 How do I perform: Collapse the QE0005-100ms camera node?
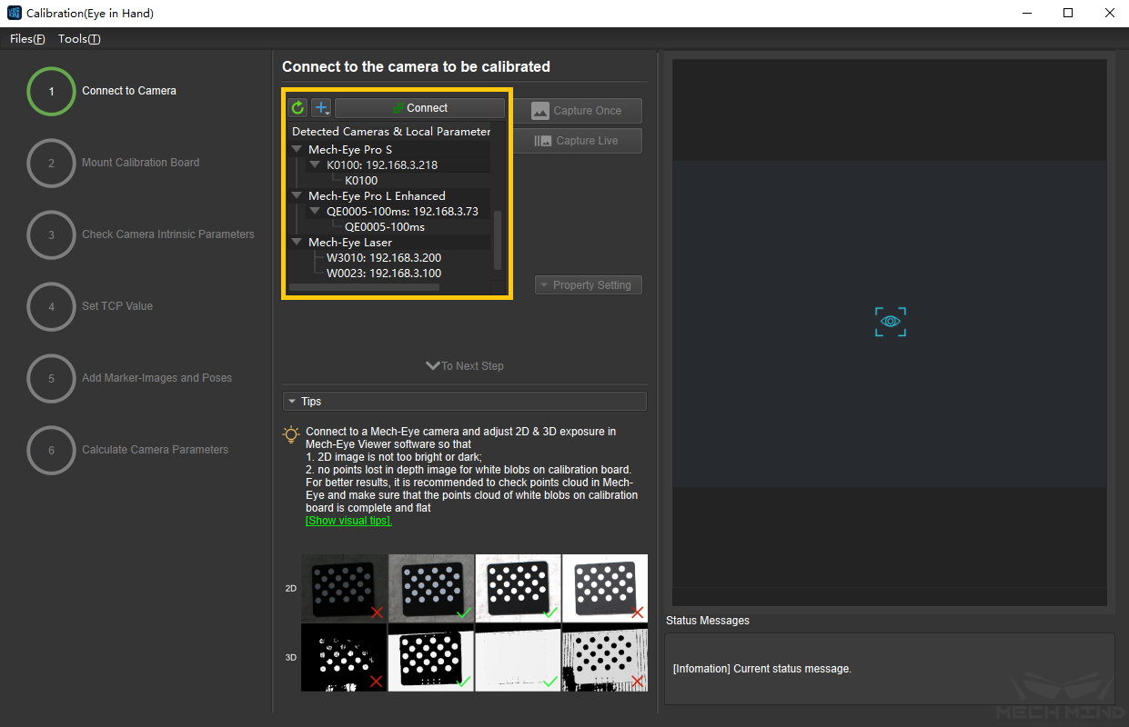tap(316, 212)
